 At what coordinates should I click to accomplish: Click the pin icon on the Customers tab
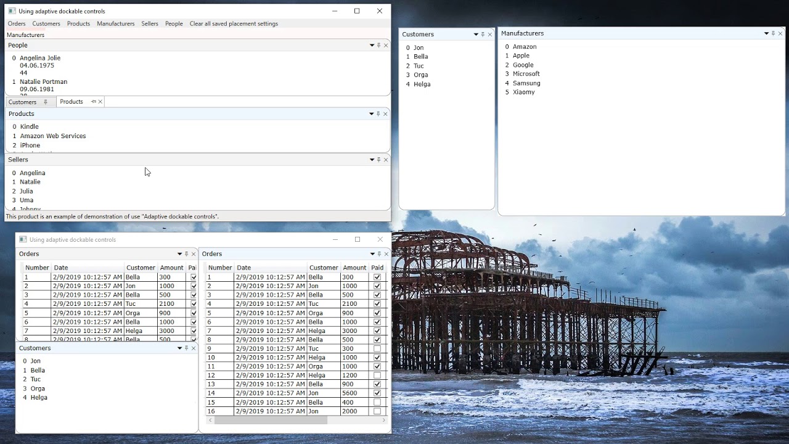tap(45, 102)
